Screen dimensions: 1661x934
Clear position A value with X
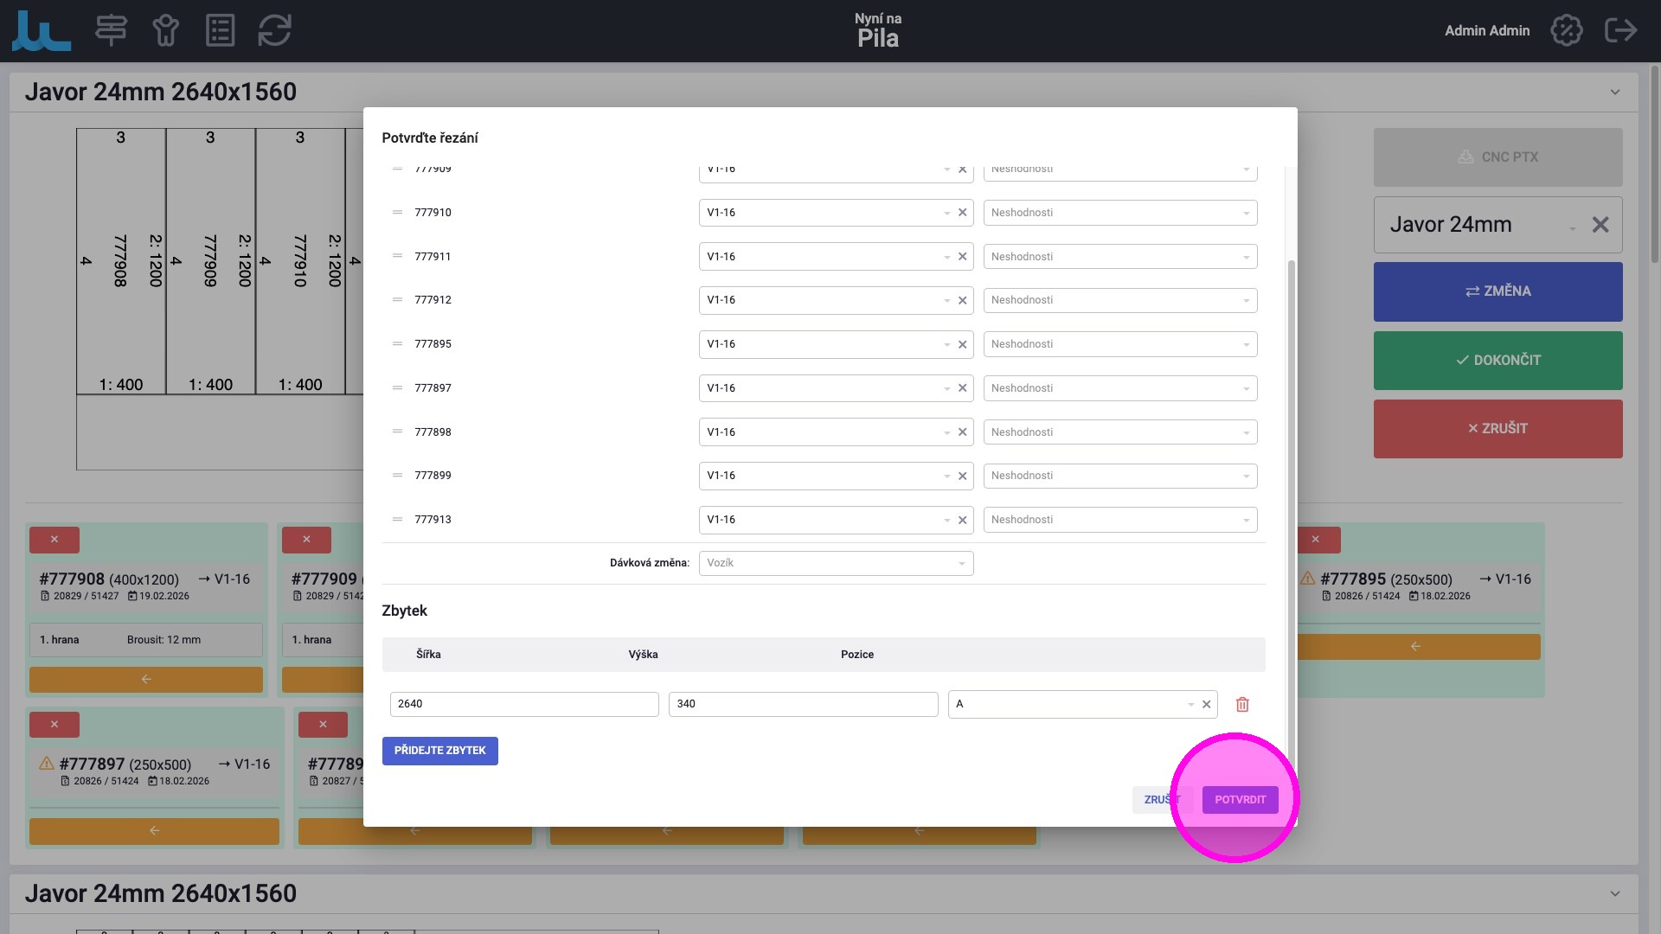pos(1206,705)
